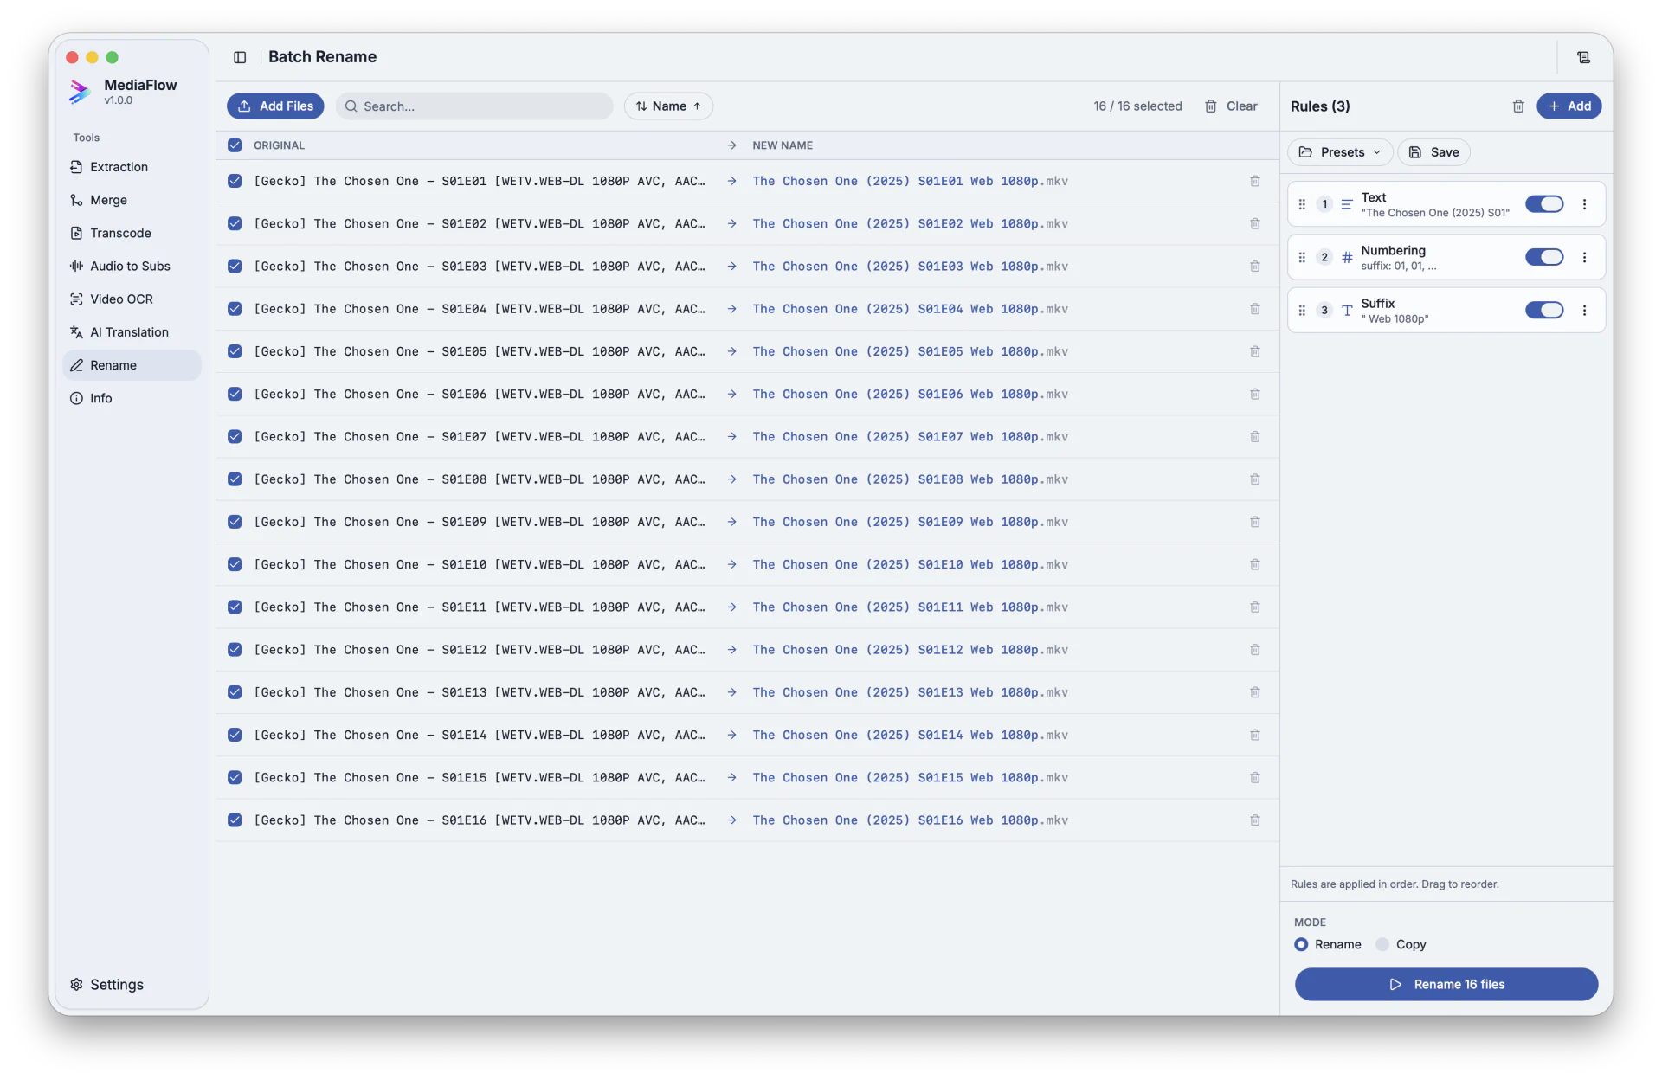Delete S01E06 row with the trash icon
Viewport: 1662px width, 1080px height.
[x=1255, y=395]
